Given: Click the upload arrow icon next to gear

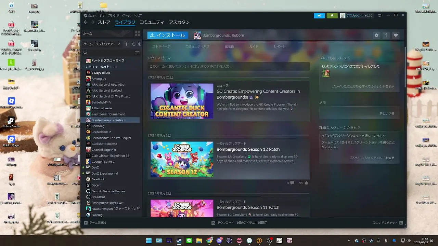Looking at the screenshot, I should coord(386,35).
